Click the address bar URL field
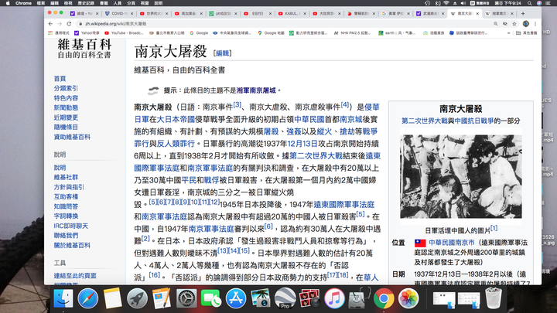This screenshot has width=557, height=313. pos(284,24)
